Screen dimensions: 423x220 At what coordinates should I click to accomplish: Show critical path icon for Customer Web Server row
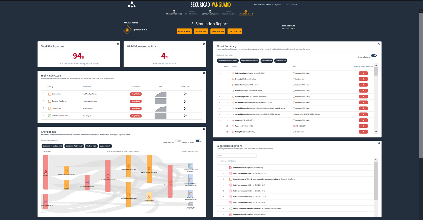[185, 101]
